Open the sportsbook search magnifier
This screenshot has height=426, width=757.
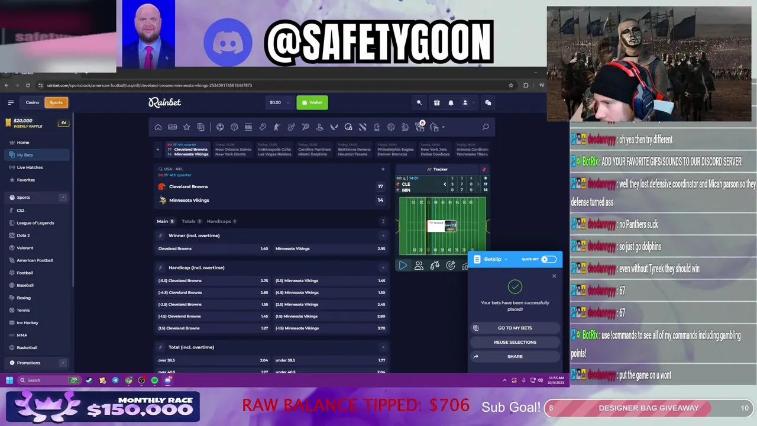click(x=486, y=127)
